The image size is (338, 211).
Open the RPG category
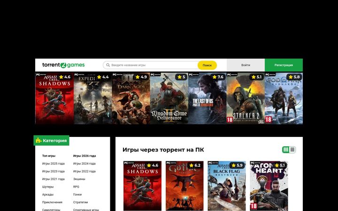(76, 187)
